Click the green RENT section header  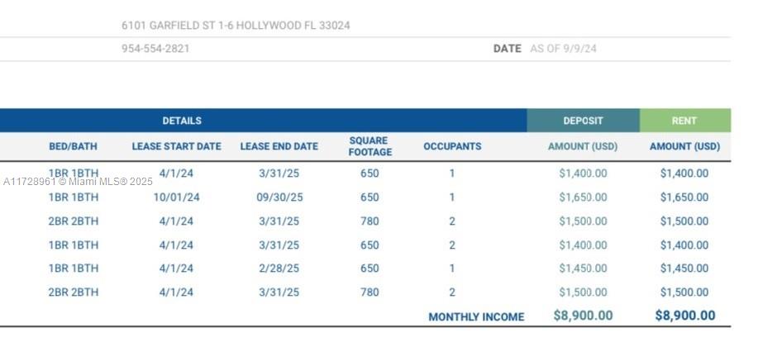tap(684, 121)
